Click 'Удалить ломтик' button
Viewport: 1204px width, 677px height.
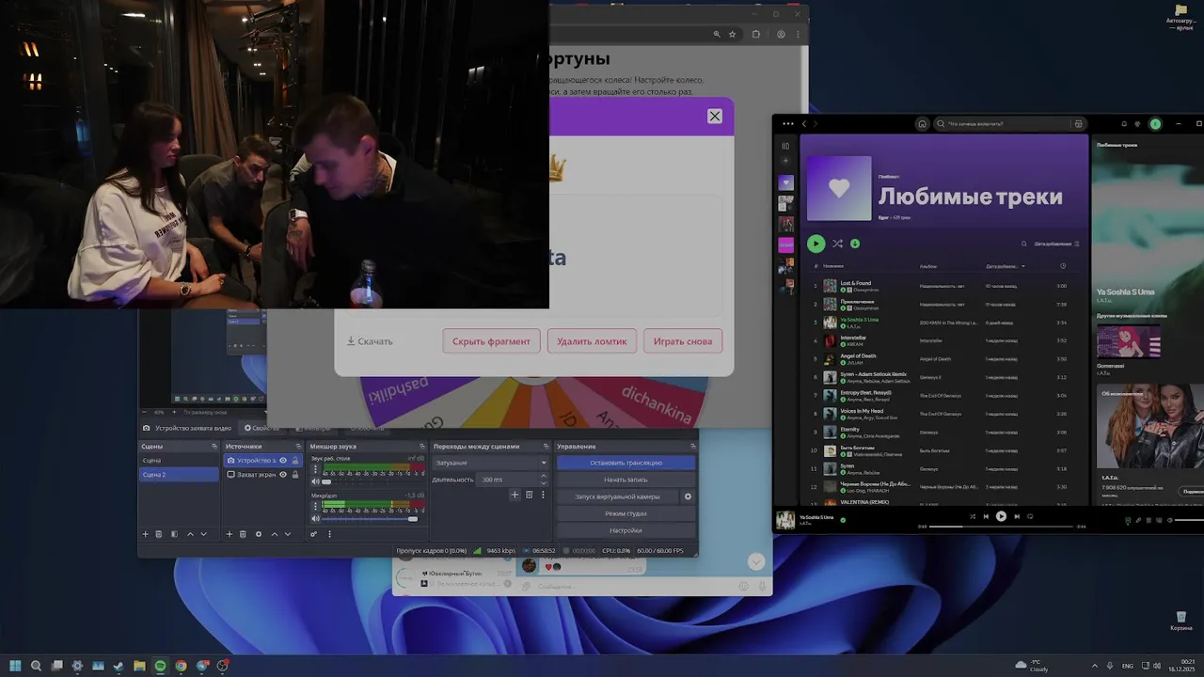(592, 341)
